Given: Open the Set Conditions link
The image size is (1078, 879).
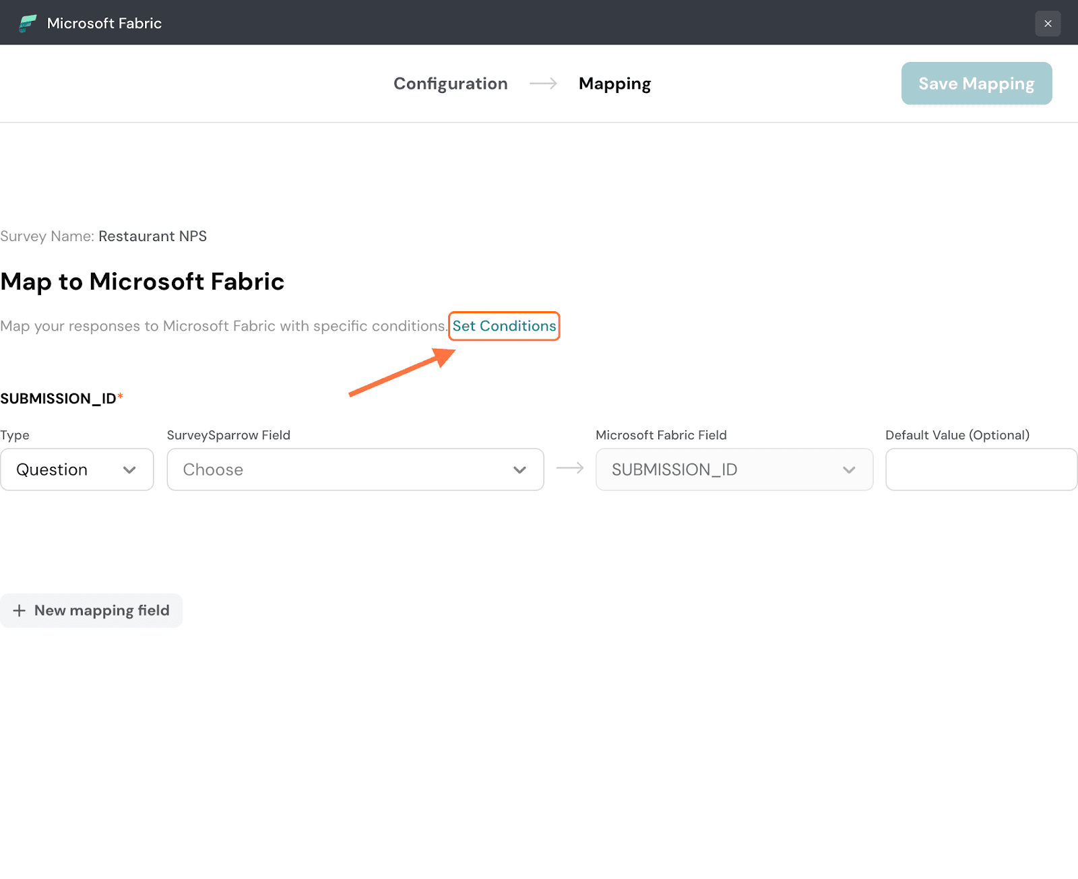Looking at the screenshot, I should point(504,326).
